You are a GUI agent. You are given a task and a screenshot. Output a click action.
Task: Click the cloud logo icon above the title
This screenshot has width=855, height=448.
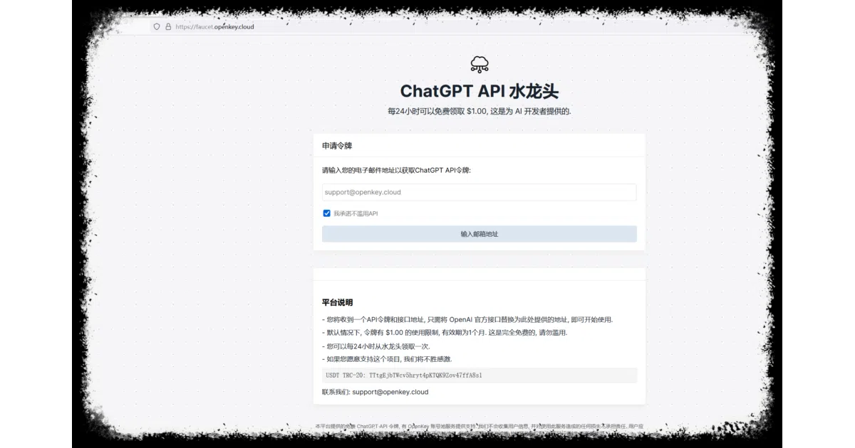tap(480, 64)
